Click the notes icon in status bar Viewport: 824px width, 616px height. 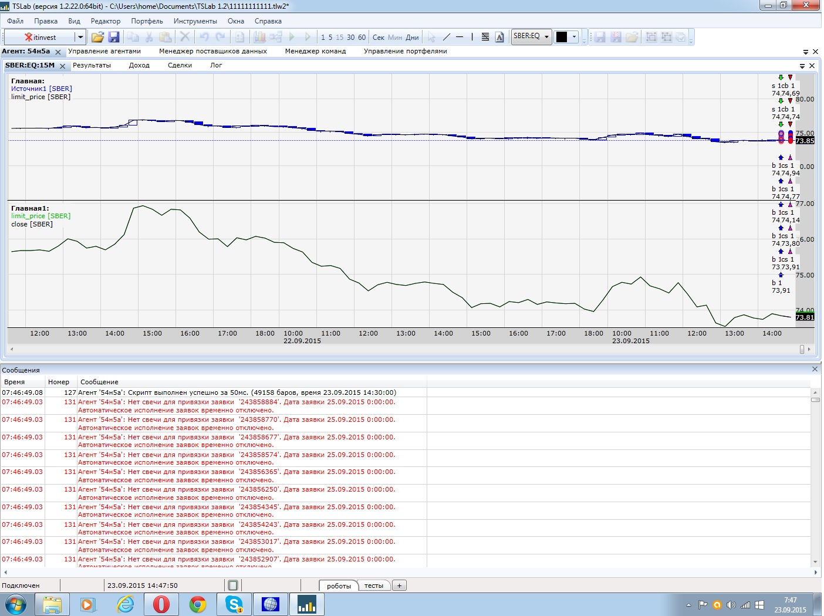[233, 585]
